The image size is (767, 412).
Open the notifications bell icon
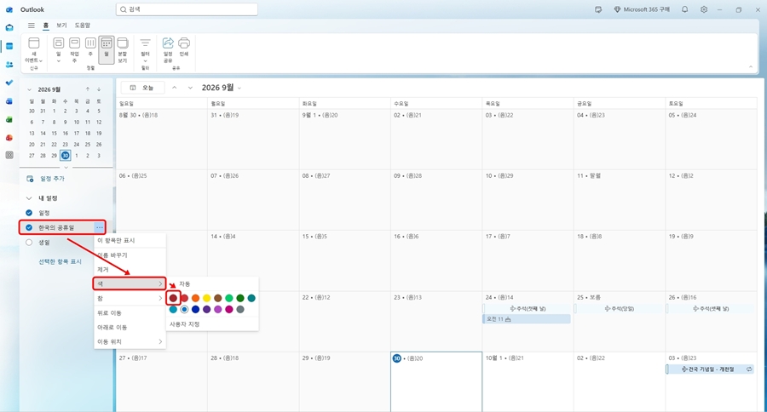(x=685, y=9)
